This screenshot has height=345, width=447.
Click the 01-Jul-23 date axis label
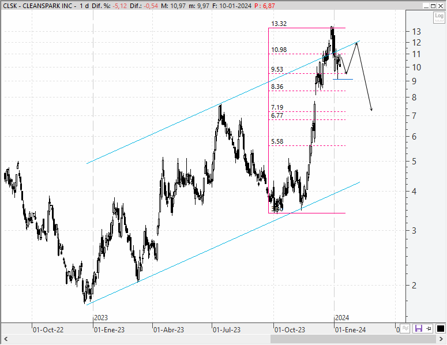click(227, 330)
